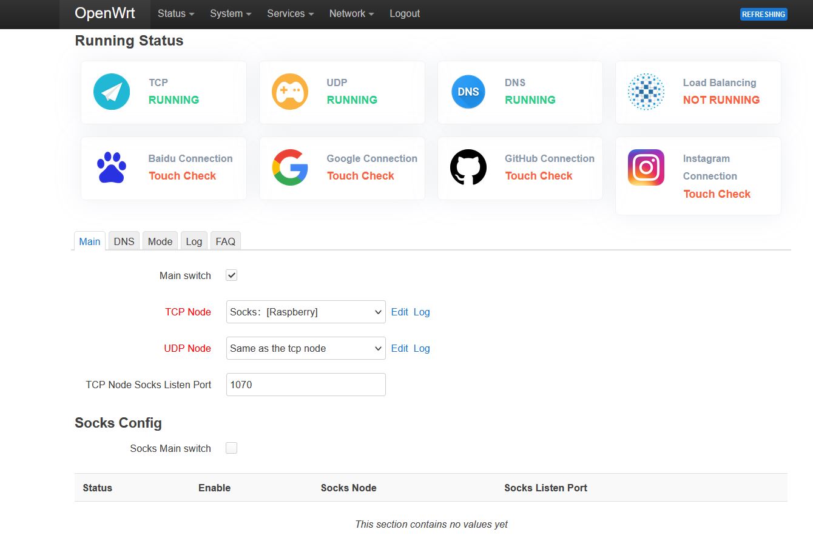Click the DNS status icon
Screen dimensions: 813x535
pos(467,92)
